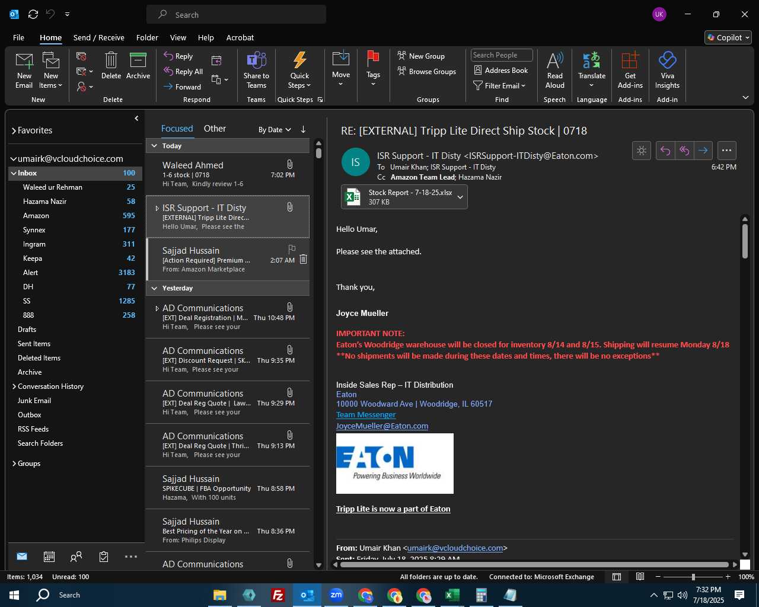Collapse the Yesterday group header
This screenshot has width=759, height=607.
coord(154,288)
